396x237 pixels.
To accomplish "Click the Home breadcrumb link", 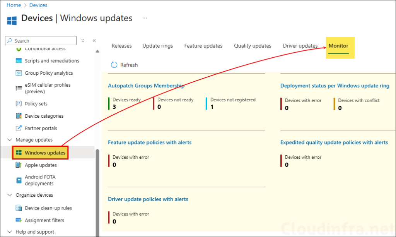I will pos(14,5).
